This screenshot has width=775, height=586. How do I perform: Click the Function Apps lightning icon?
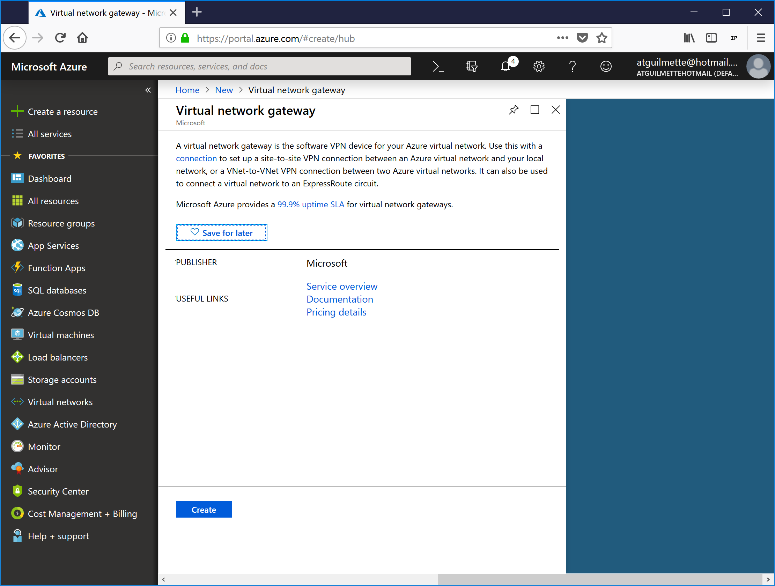17,267
